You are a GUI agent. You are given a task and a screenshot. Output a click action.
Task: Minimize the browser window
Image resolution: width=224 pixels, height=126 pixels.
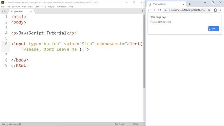pos(205,2)
